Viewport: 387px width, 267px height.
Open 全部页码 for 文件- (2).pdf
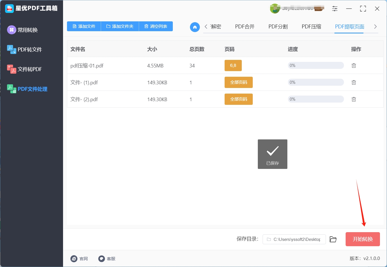click(239, 99)
